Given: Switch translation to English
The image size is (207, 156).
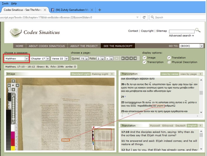Looking at the screenshot, I should click(192, 125).
